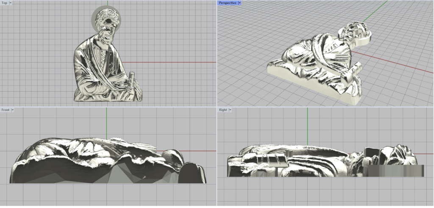Open the Top viewport dropdown arrow

point(11,3)
